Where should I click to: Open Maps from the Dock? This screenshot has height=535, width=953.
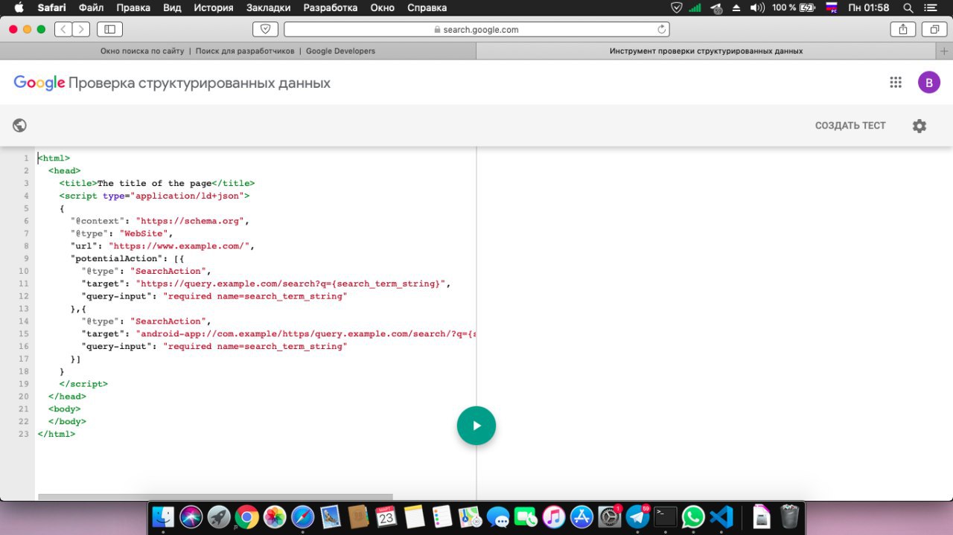470,516
